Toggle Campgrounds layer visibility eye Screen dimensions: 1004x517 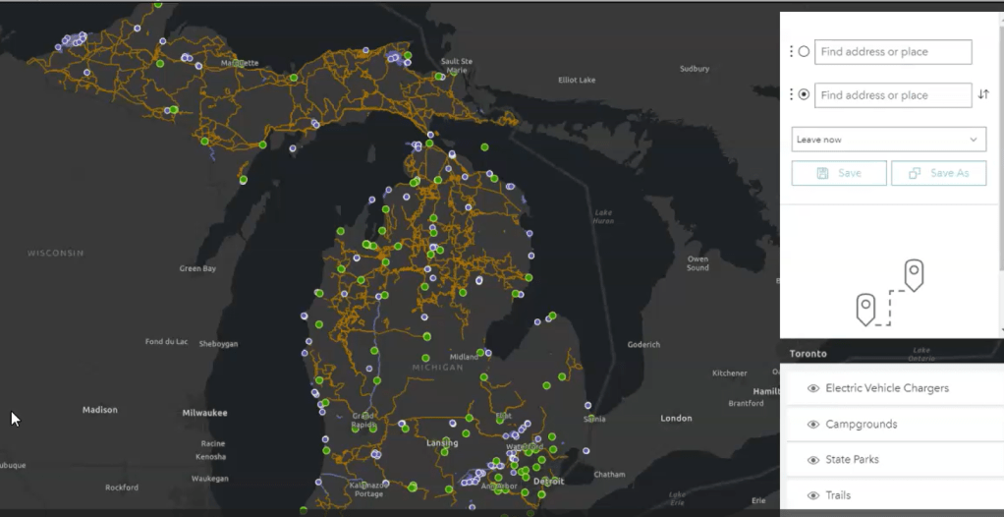click(813, 424)
